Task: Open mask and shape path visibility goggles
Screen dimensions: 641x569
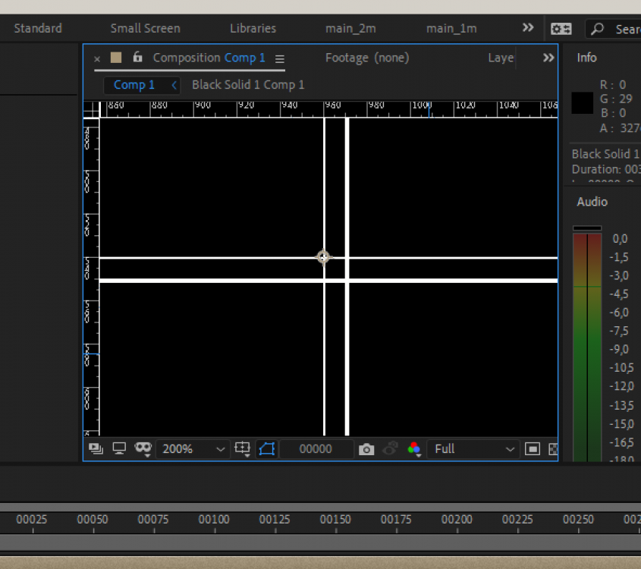Action: (143, 448)
